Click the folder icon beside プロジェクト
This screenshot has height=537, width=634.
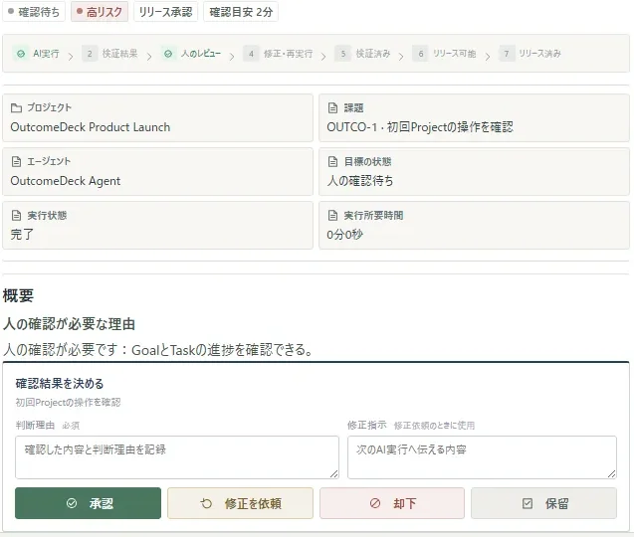tap(16, 107)
